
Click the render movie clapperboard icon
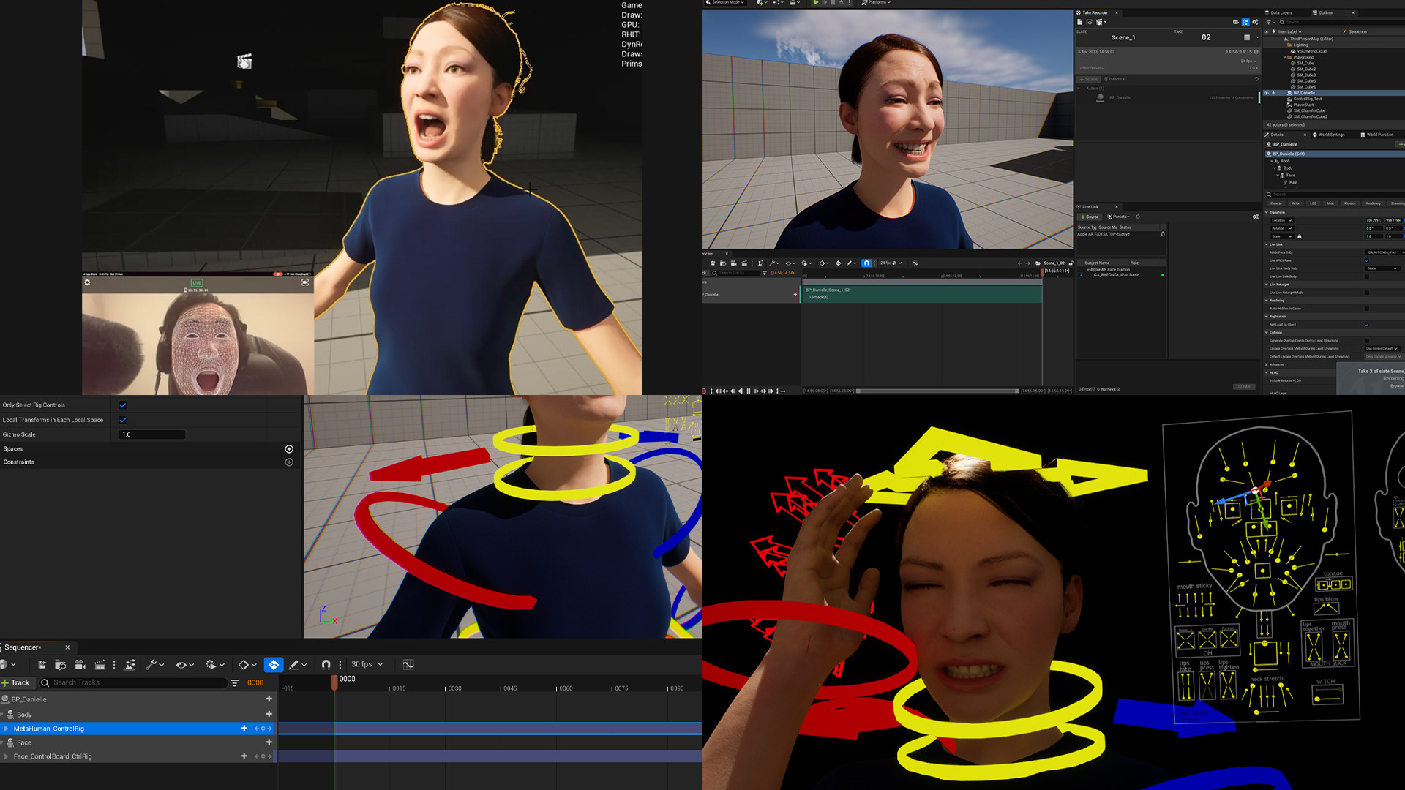[x=100, y=664]
